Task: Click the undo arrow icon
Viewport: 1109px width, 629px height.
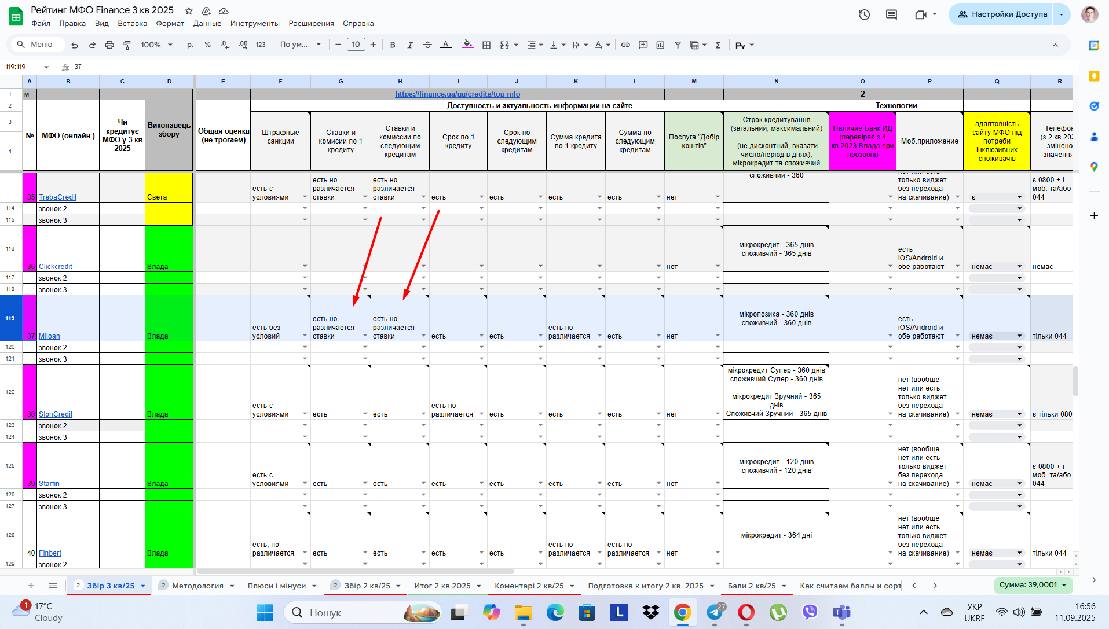Action: click(75, 45)
